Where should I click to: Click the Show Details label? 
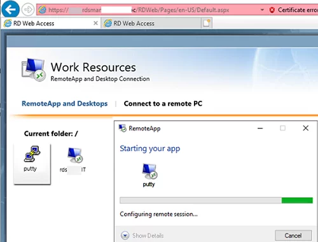(x=148, y=236)
